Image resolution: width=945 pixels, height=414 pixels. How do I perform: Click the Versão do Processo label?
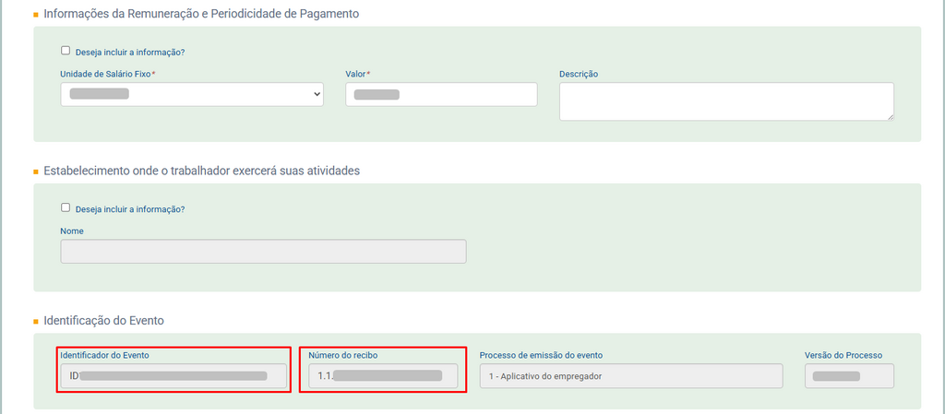pyautogui.click(x=843, y=355)
